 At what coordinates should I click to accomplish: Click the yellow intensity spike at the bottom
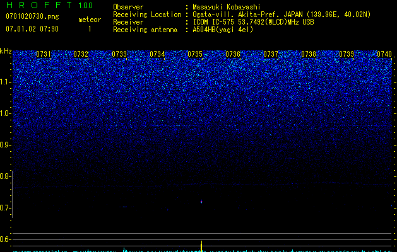pyautogui.click(x=201, y=246)
